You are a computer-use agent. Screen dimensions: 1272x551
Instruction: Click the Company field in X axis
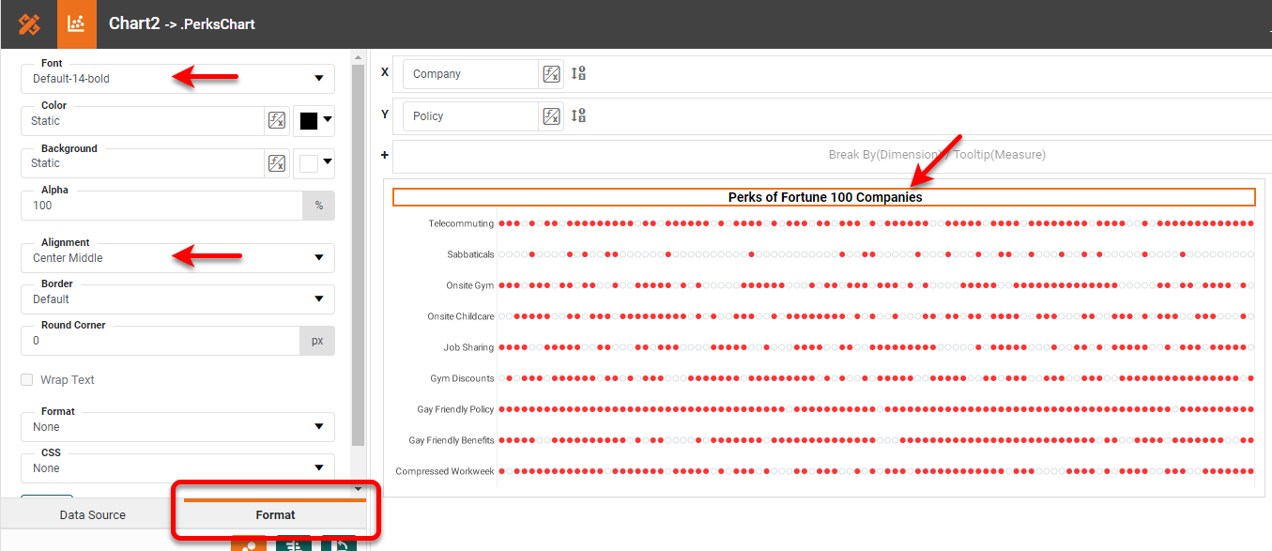pos(470,74)
